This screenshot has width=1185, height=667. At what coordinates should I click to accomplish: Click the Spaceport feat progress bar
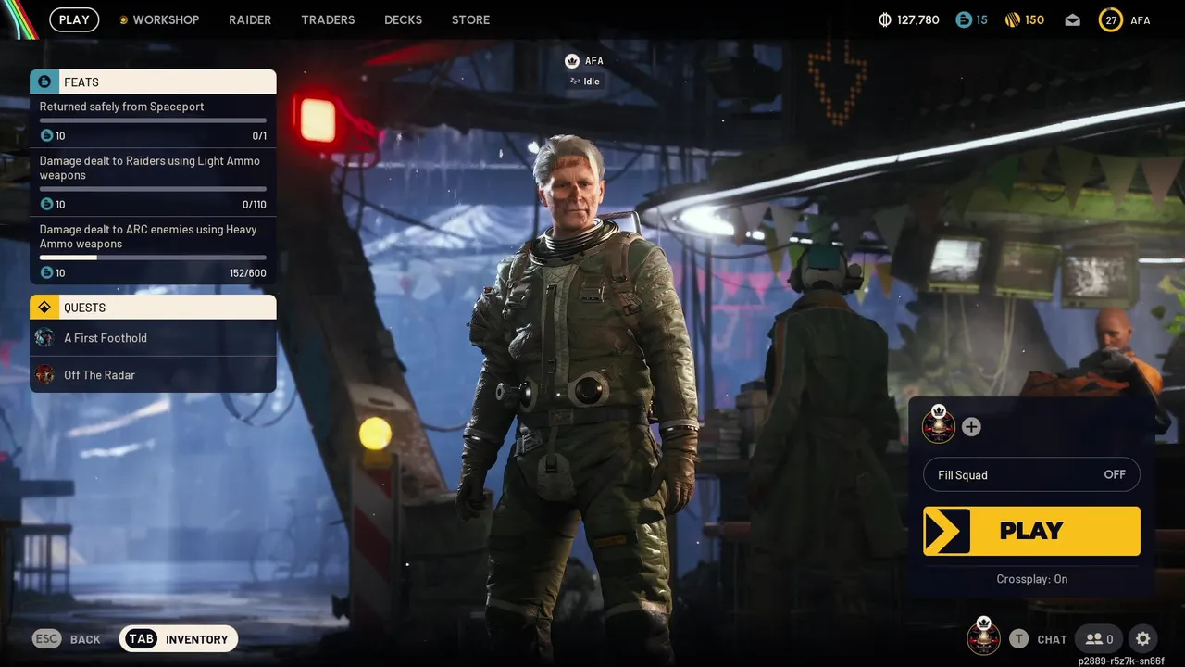pyautogui.click(x=153, y=120)
